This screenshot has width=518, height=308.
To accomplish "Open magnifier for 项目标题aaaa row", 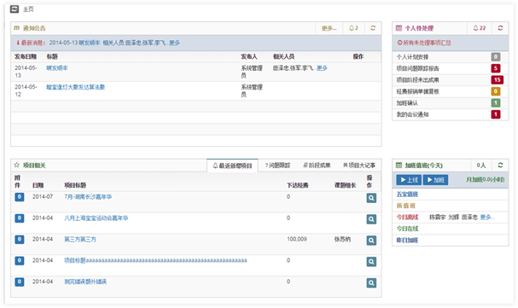I will click(x=371, y=261).
